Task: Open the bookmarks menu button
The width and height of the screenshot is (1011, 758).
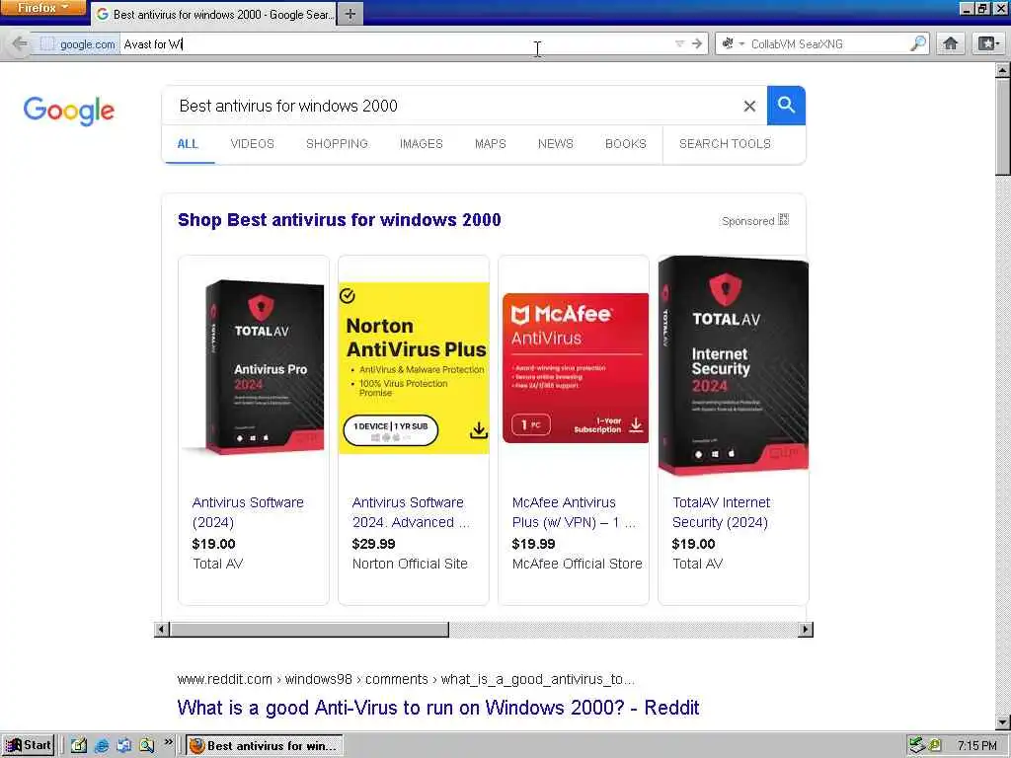Action: pos(988,43)
